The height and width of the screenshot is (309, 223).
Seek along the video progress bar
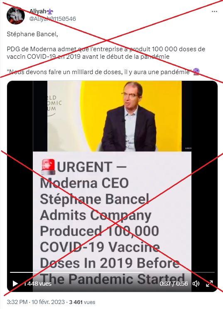112,272
